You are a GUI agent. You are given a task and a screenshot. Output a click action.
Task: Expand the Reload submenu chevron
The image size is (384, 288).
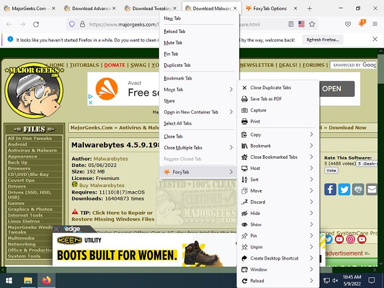pos(311,281)
